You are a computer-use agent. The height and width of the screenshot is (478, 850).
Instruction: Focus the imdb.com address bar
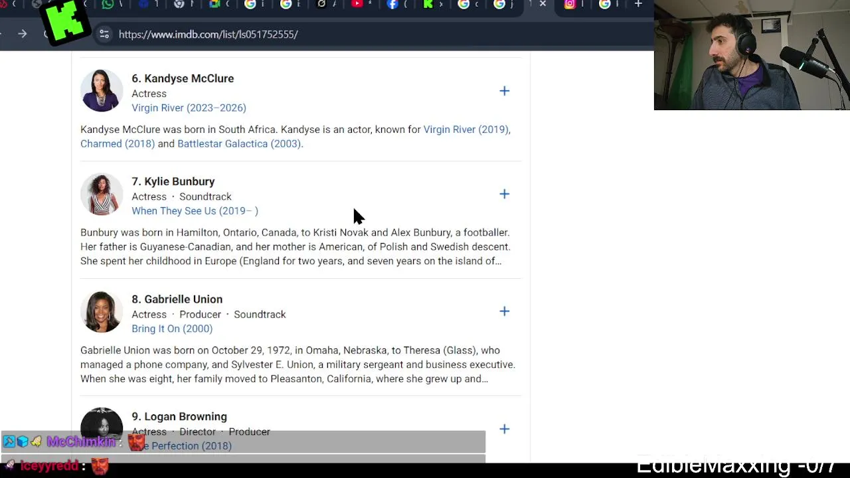(x=372, y=34)
